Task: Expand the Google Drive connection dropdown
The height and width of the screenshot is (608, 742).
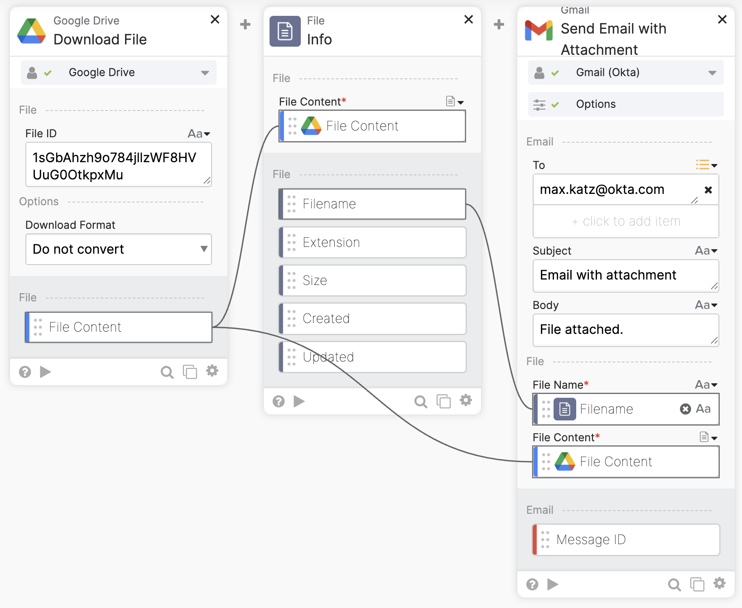Action: [x=205, y=73]
